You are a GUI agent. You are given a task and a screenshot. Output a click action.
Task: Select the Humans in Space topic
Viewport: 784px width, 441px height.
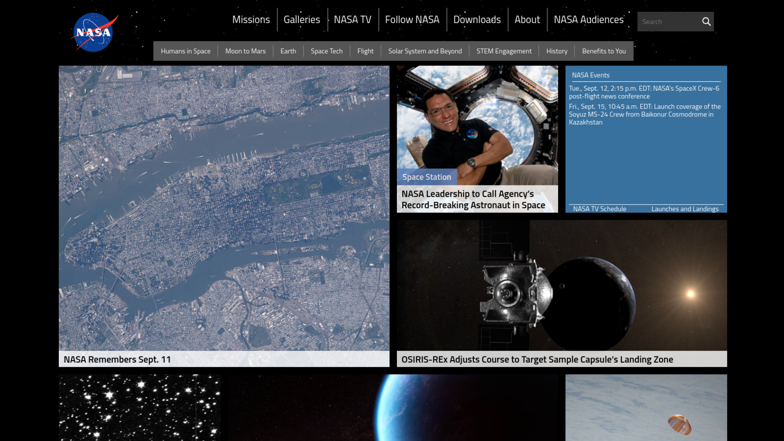coord(185,51)
